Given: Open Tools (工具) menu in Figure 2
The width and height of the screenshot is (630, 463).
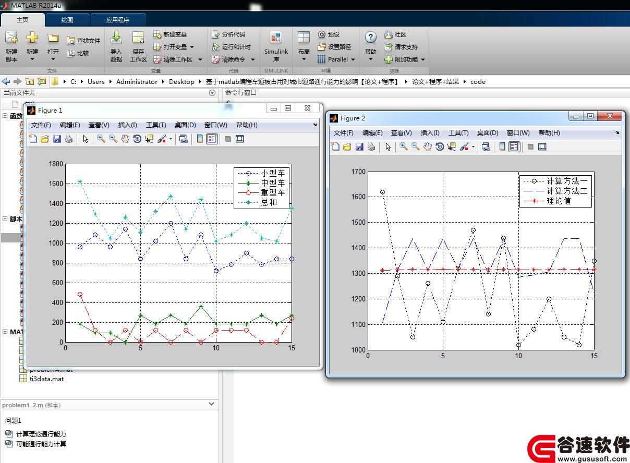Looking at the screenshot, I should [458, 133].
